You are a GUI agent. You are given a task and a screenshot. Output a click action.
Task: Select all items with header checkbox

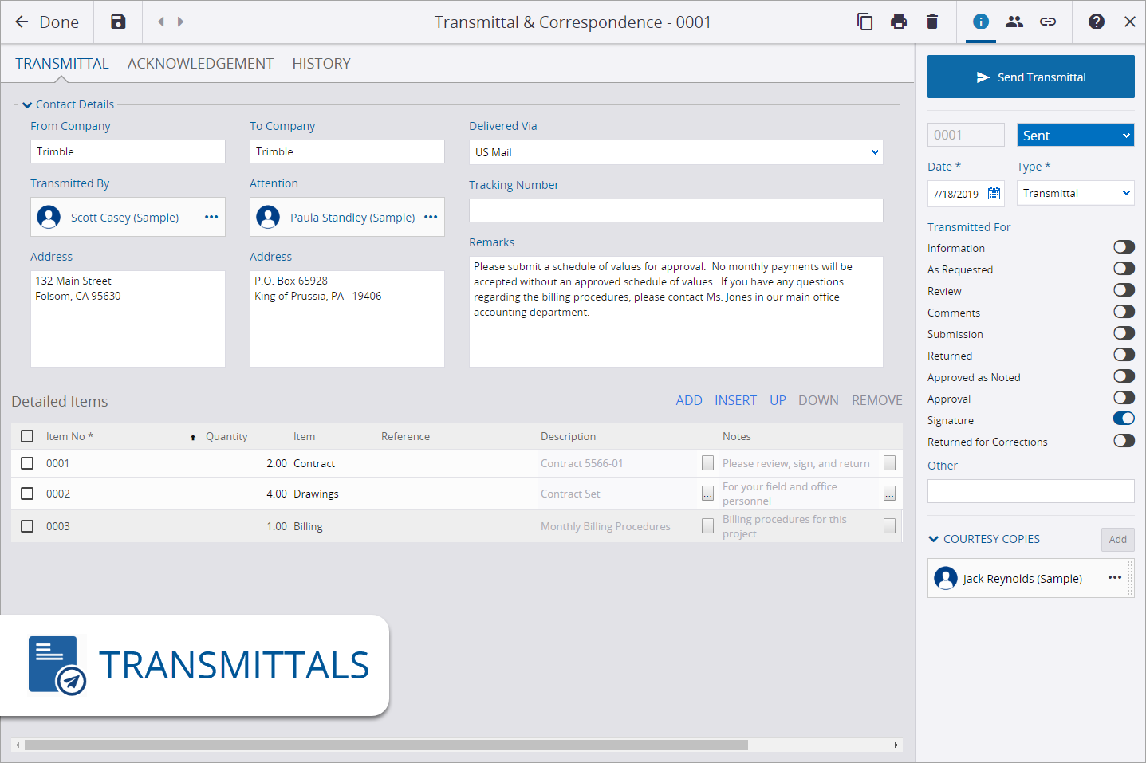27,436
